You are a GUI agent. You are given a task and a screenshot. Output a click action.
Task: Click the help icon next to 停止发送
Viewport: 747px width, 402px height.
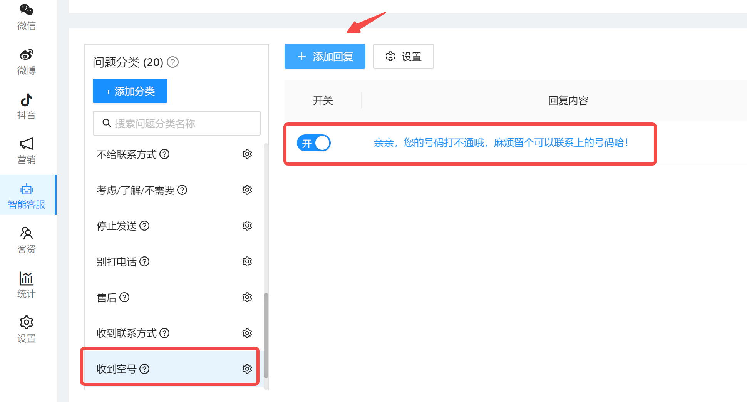pyautogui.click(x=144, y=226)
